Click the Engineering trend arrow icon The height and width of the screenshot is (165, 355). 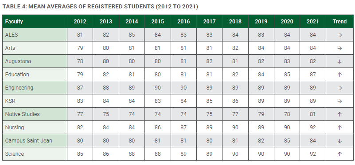point(339,88)
